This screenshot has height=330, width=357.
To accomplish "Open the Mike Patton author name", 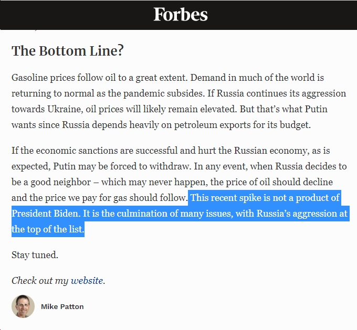I will tap(62, 306).
